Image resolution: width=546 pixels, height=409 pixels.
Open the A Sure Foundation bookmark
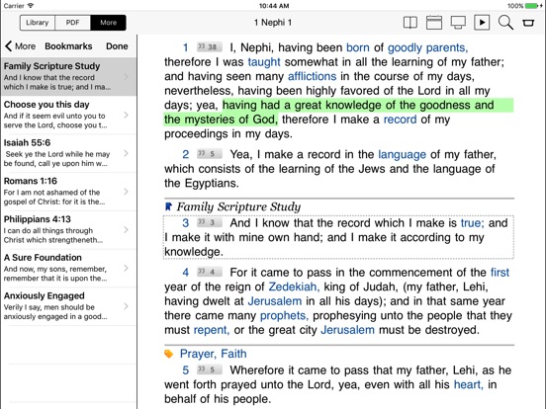(x=68, y=268)
